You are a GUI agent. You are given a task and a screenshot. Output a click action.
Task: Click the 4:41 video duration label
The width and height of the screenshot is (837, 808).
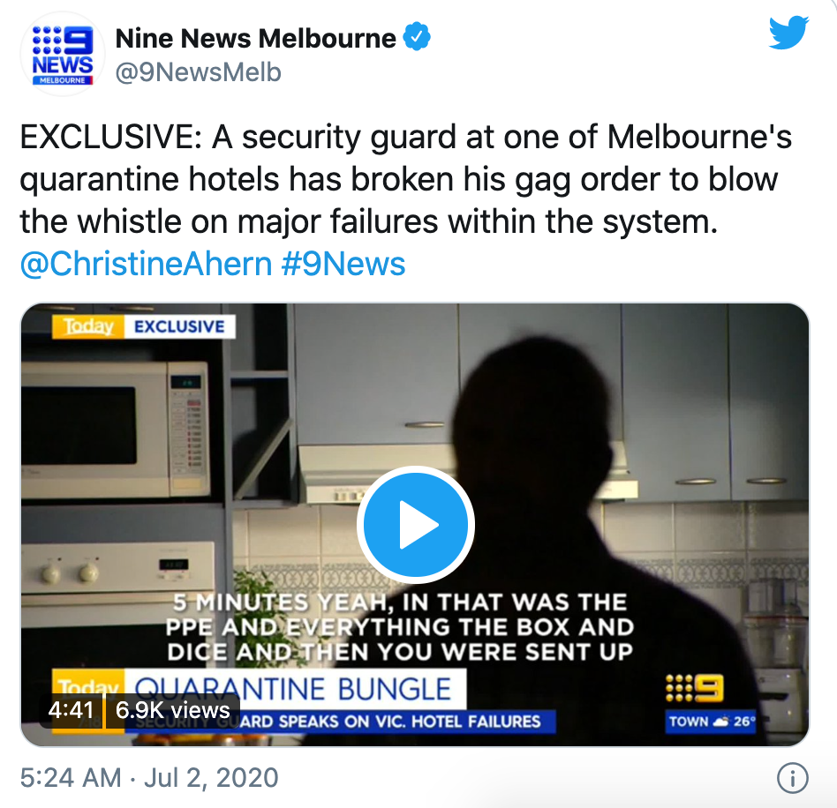pyautogui.click(x=71, y=710)
